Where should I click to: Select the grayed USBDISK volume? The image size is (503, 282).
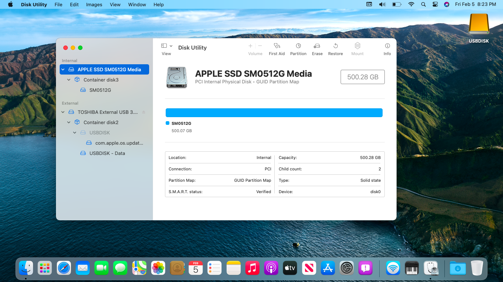coord(99,133)
